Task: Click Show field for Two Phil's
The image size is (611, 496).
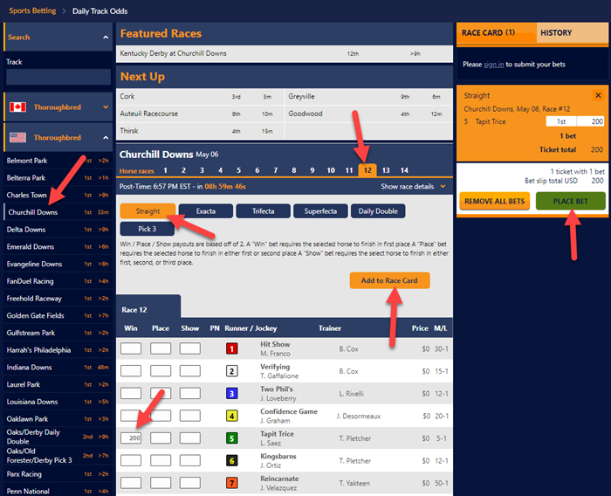Action: coord(190,394)
